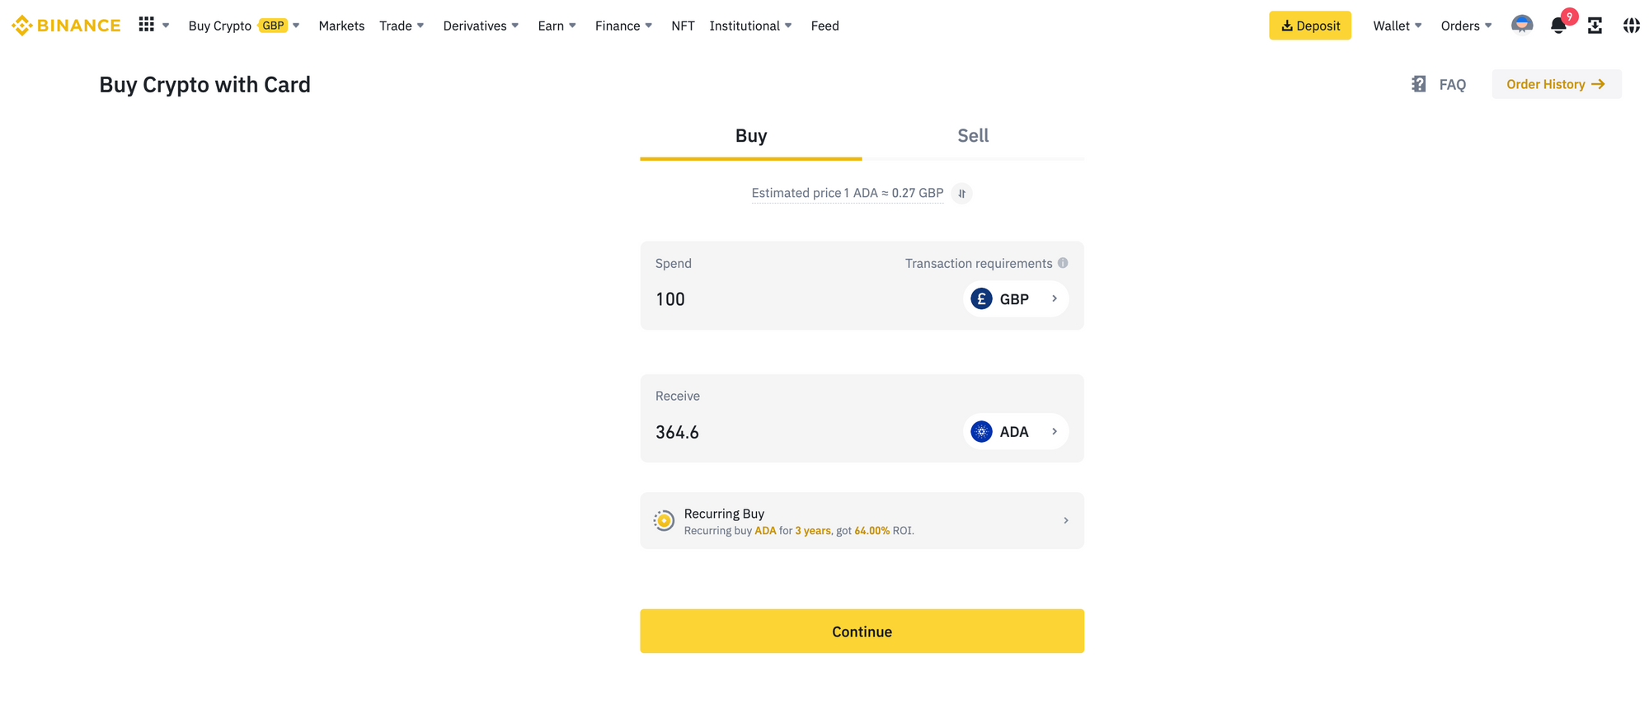Open the user profile avatar icon

1522,26
